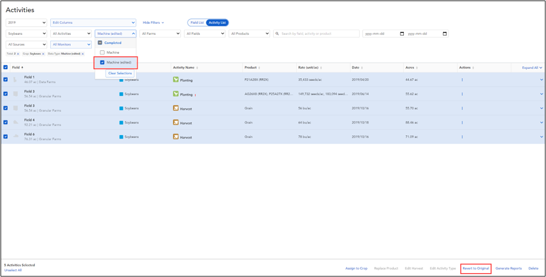Click Expand All in the table header
The height and width of the screenshot is (277, 546).
tap(532, 68)
